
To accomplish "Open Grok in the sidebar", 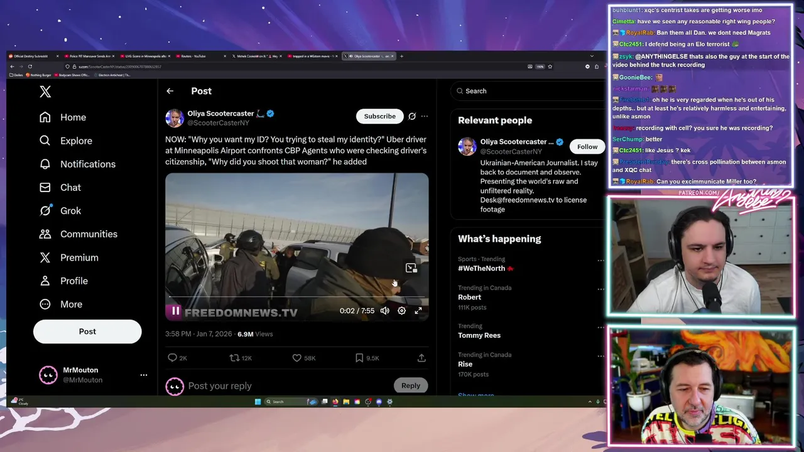I will [x=60, y=210].
